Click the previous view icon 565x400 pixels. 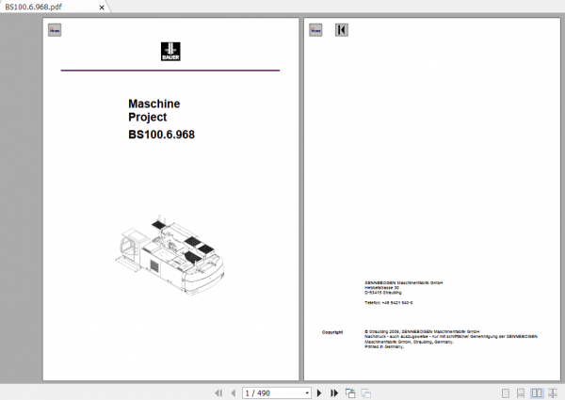pyautogui.click(x=350, y=393)
